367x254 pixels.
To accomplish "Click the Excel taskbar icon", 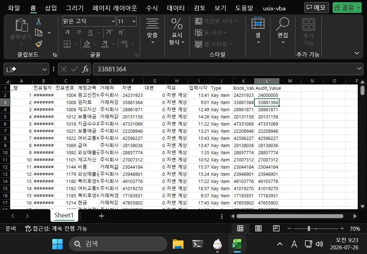I will tap(237, 244).
